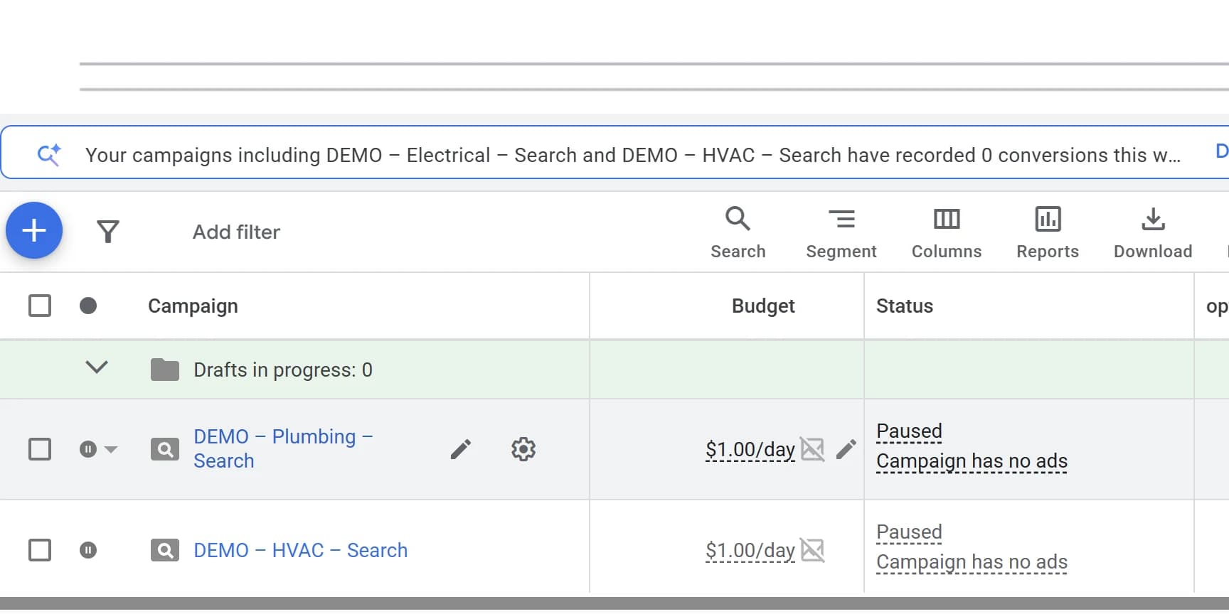The height and width of the screenshot is (614, 1229).
Task: Click the Drafts in progress: 0 label
Action: (x=283, y=370)
